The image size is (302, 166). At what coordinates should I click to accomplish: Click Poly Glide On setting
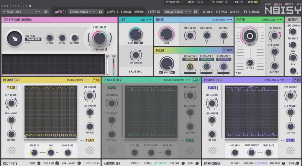coord(220,2)
